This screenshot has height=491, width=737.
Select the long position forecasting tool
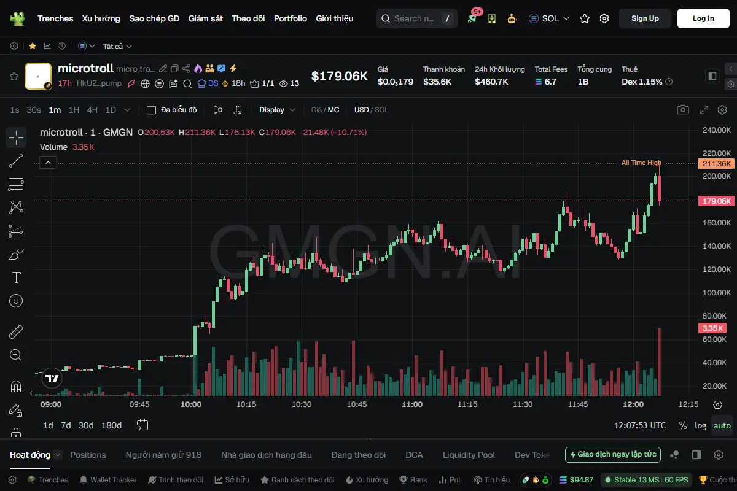click(x=16, y=231)
